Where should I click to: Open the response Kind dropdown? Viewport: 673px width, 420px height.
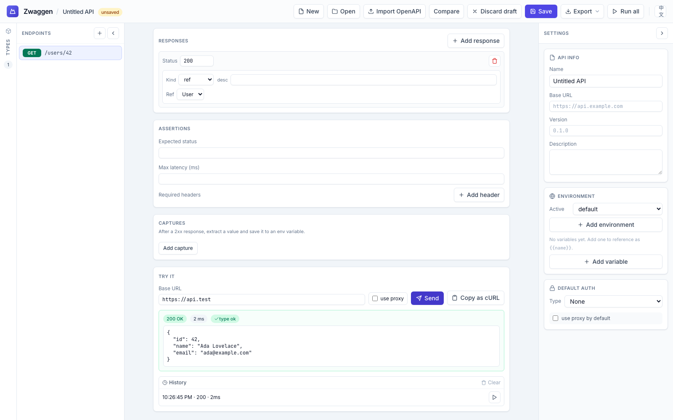[x=196, y=80]
